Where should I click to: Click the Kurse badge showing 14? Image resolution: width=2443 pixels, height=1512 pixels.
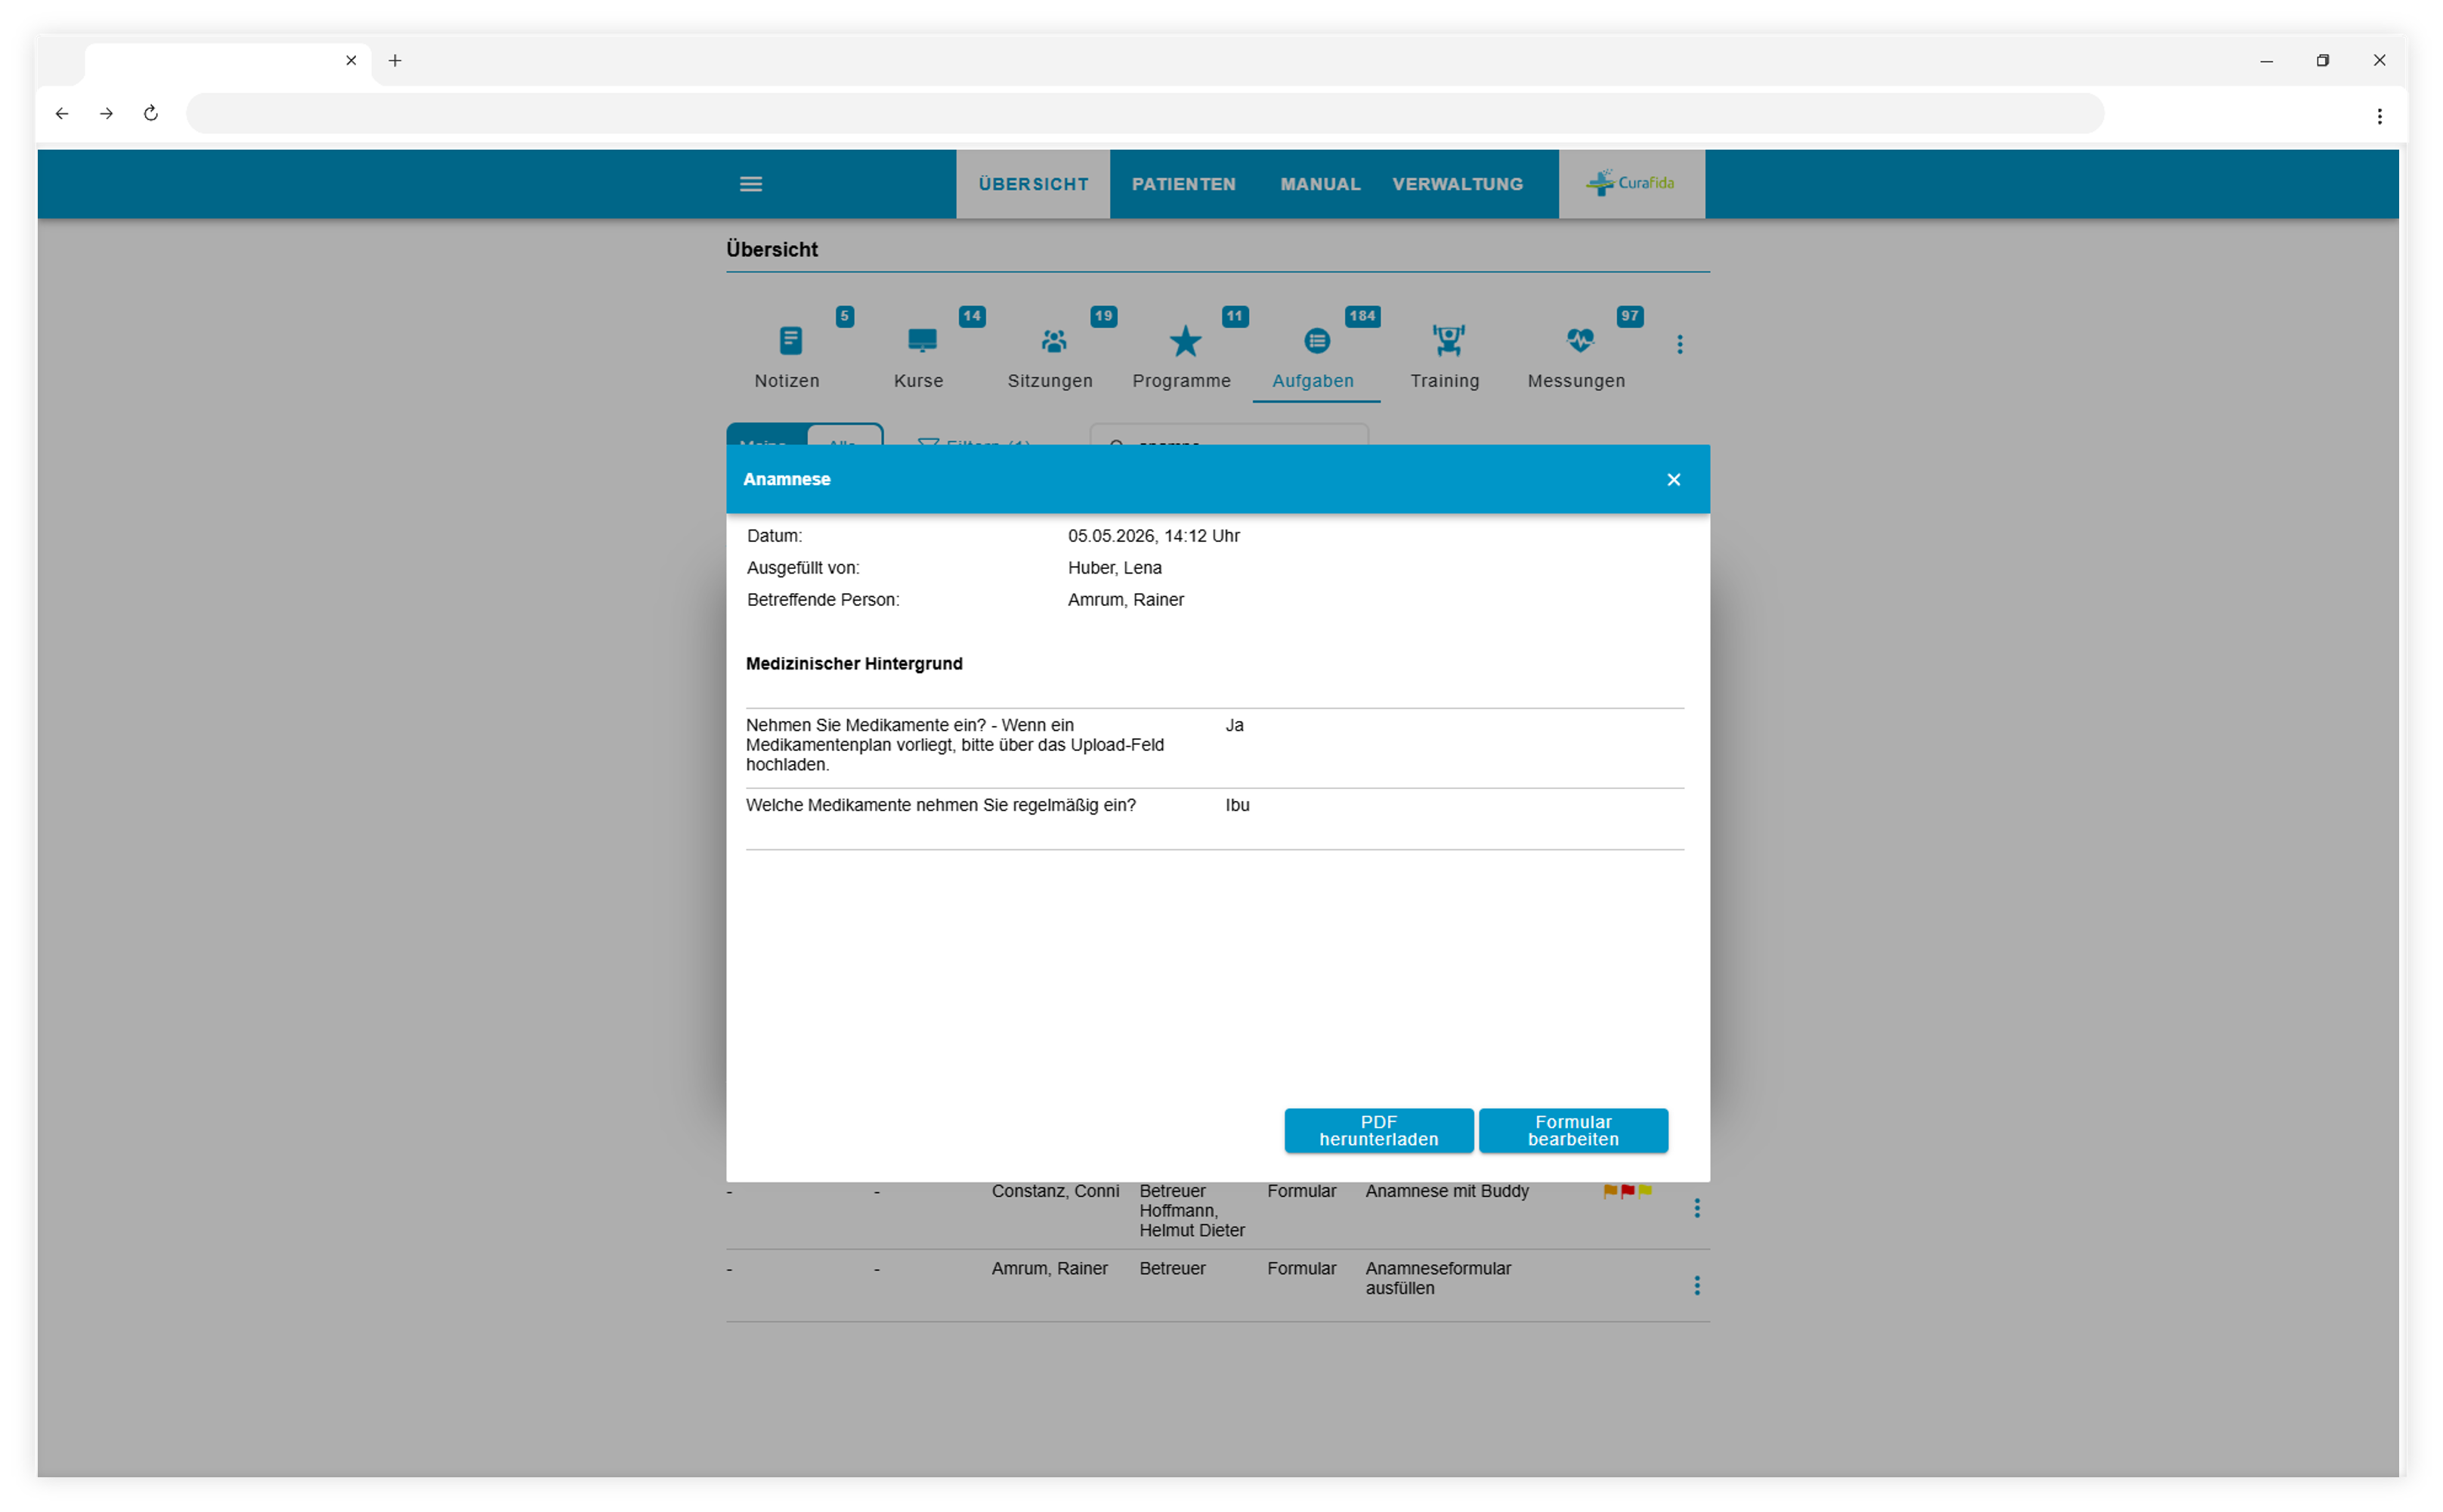click(x=971, y=316)
